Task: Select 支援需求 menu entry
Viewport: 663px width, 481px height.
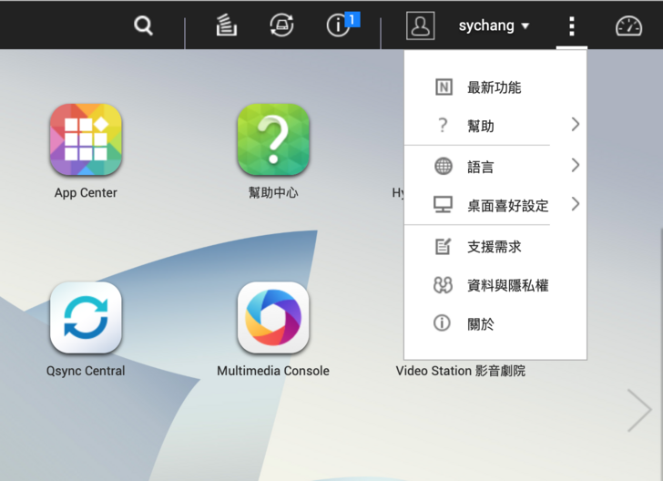Action: pyautogui.click(x=495, y=247)
